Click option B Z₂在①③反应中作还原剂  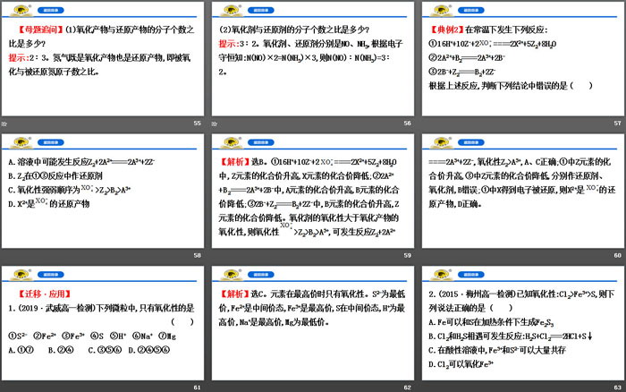click(55, 175)
